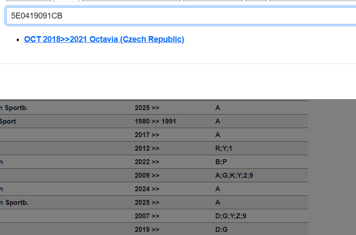Select code A in the 2024 >> row
The width and height of the screenshot is (356, 235).
(x=218, y=189)
